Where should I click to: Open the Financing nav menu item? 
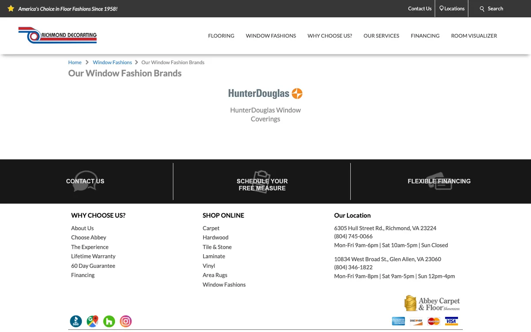coord(425,36)
